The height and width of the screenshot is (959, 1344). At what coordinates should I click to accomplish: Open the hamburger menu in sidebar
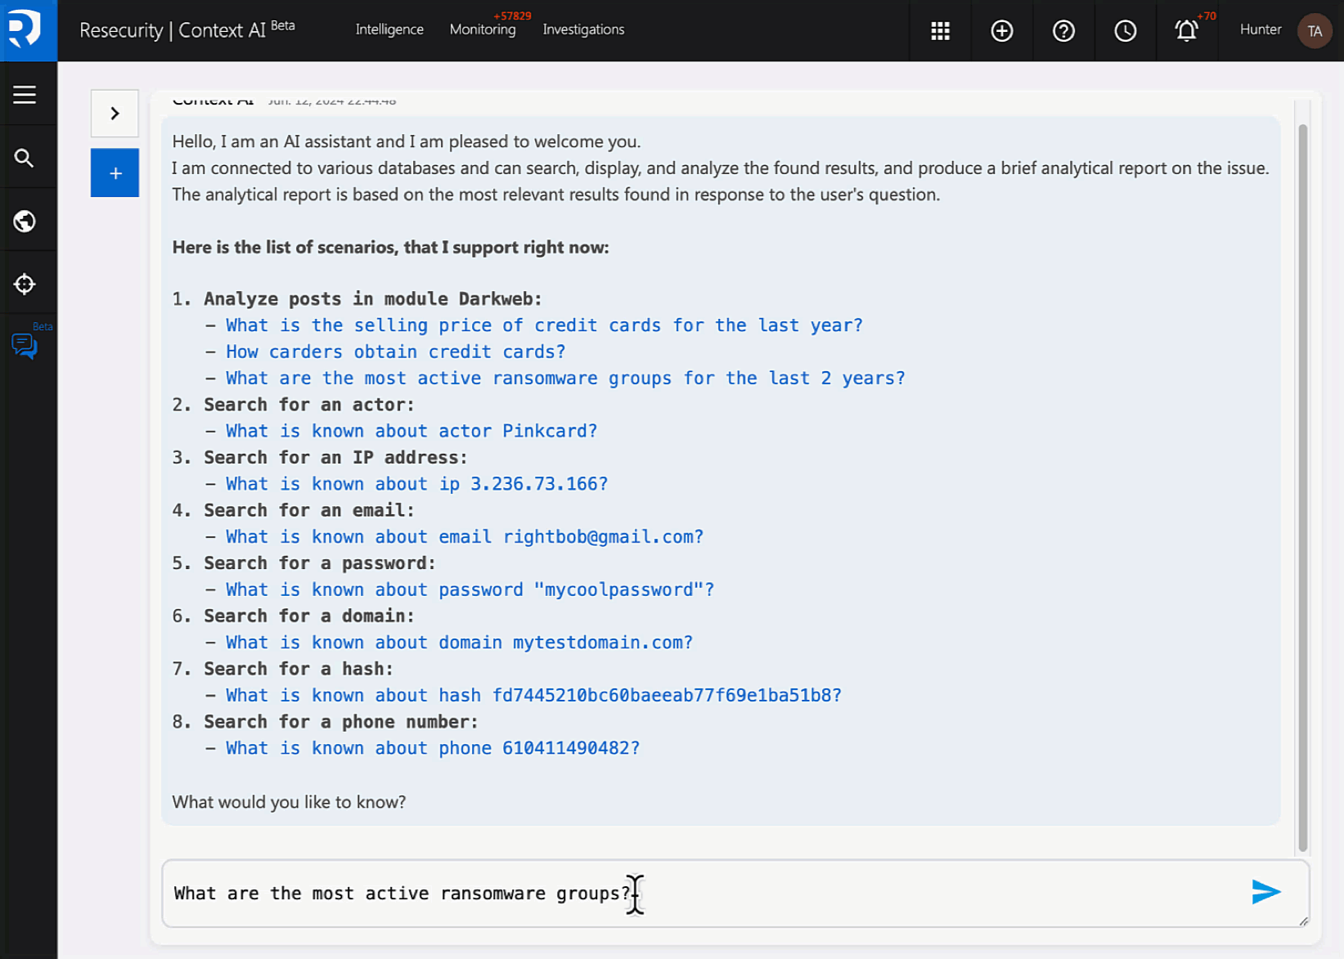[x=25, y=95]
